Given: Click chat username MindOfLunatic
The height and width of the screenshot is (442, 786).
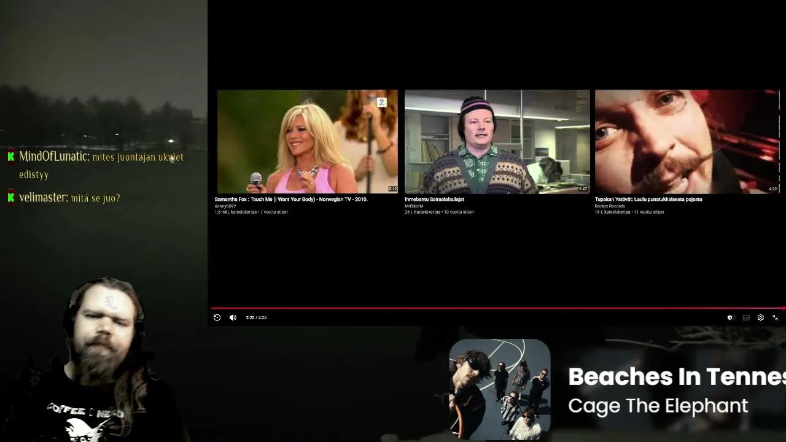Looking at the screenshot, I should 55,157.
